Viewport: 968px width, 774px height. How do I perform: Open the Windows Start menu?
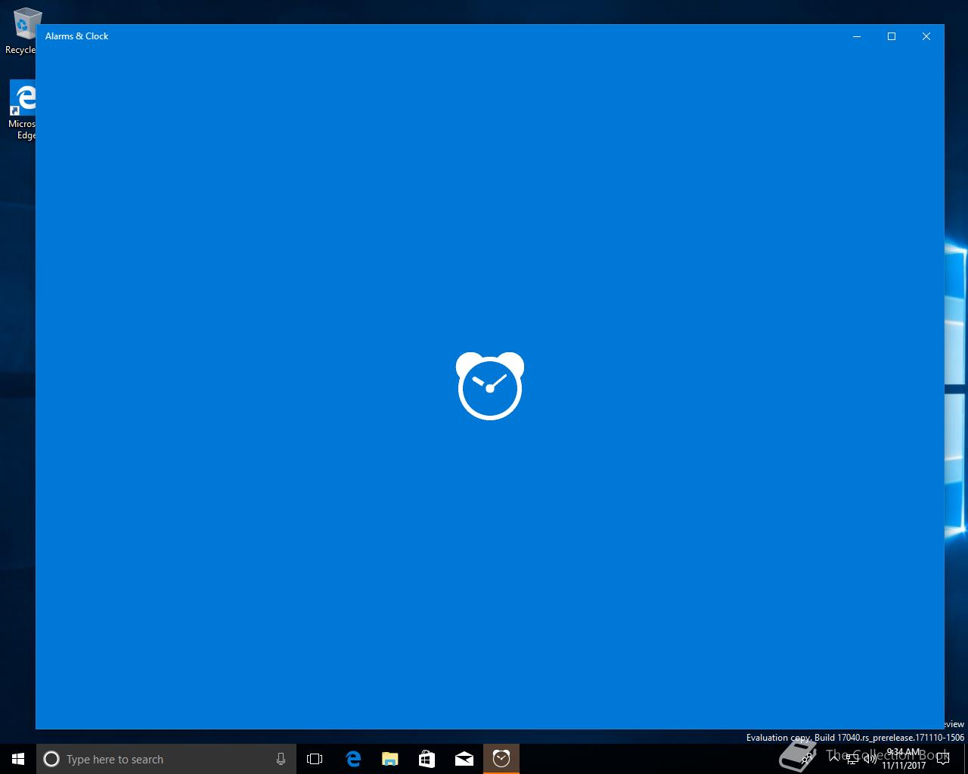pyautogui.click(x=18, y=759)
